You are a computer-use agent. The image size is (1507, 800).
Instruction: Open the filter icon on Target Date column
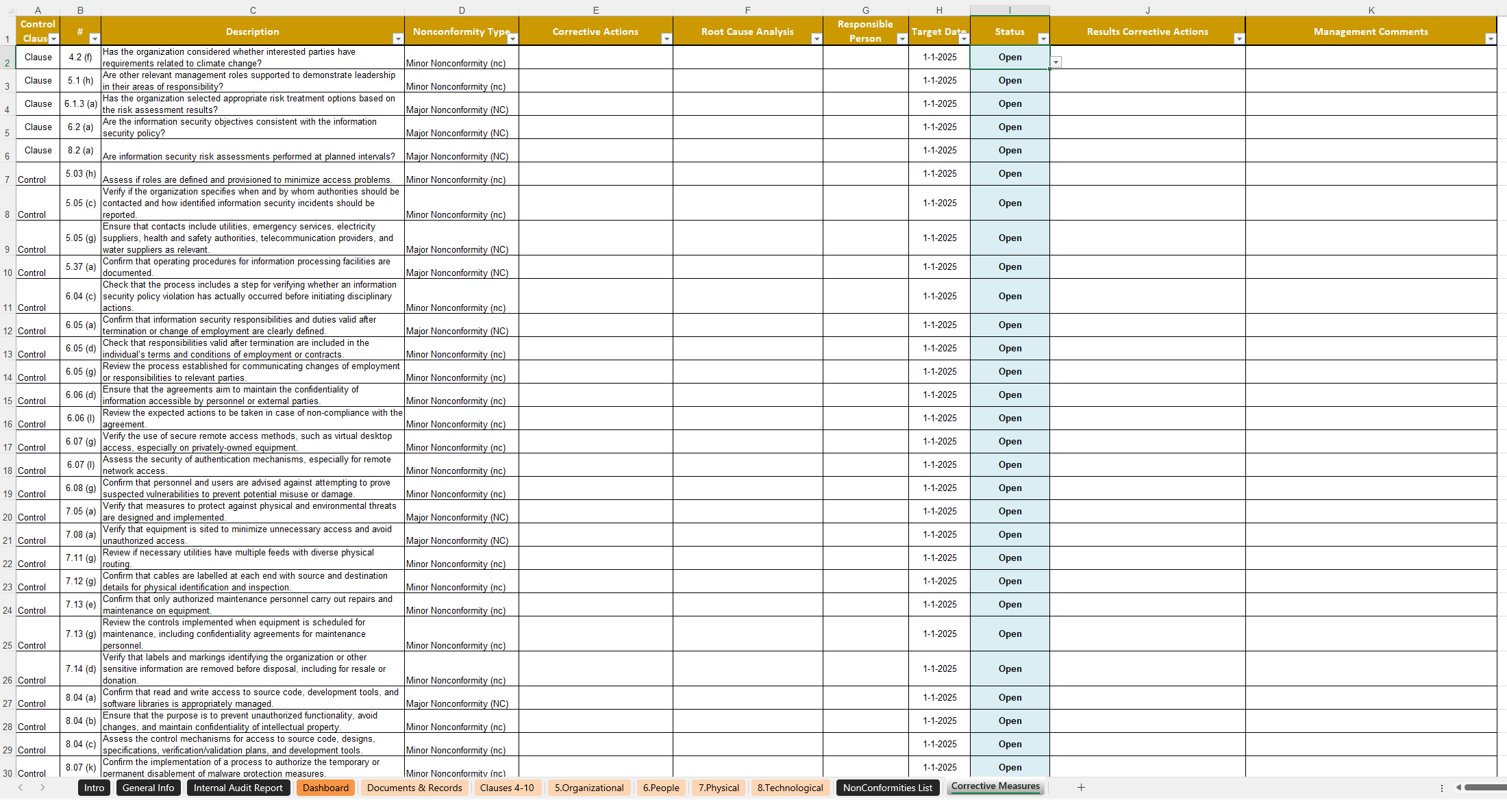tap(963, 39)
